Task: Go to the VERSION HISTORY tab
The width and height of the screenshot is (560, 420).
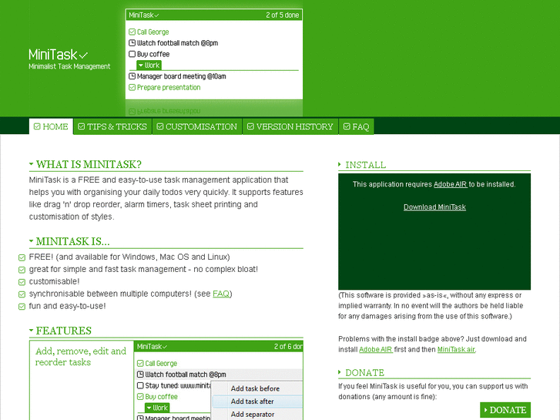Action: 290,126
